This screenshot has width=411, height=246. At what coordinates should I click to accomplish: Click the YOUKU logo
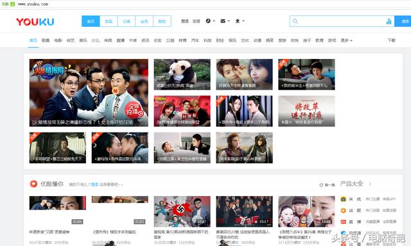pyautogui.click(x=35, y=22)
